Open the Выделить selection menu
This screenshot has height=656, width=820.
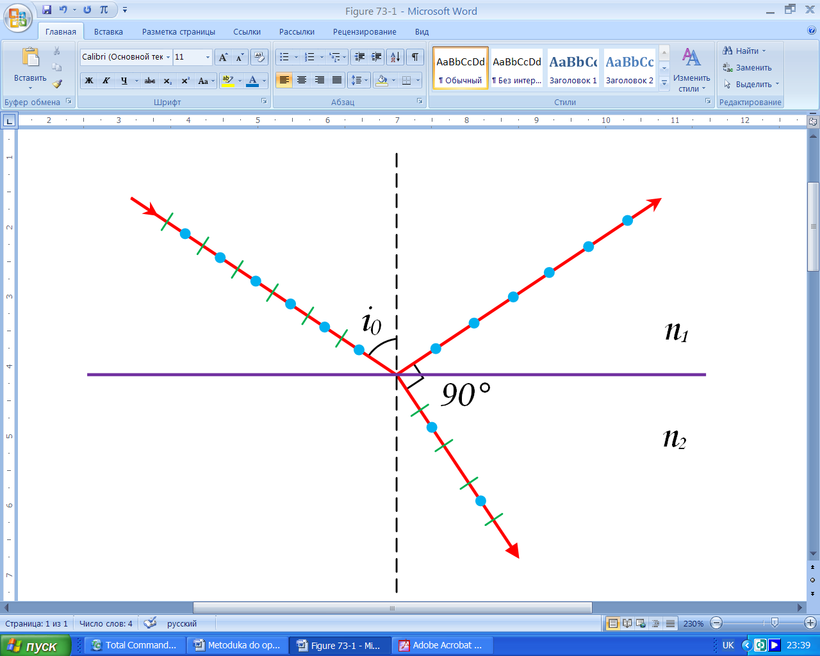click(751, 84)
